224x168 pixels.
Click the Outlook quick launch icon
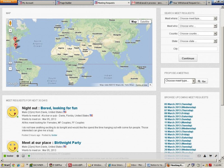tap(23, 165)
